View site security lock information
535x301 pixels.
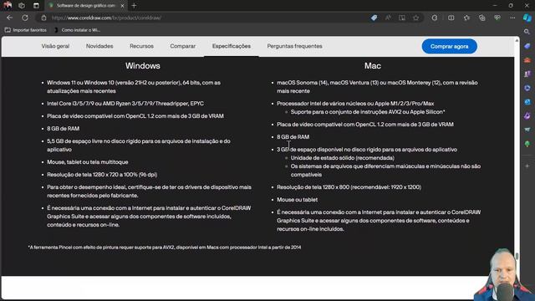pos(43,18)
